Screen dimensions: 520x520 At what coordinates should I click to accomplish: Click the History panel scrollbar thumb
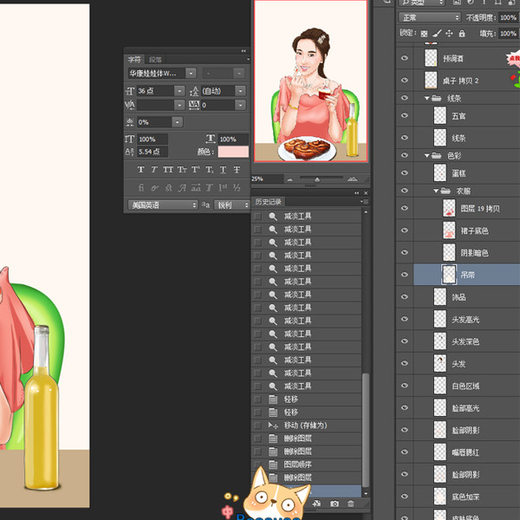click(366, 430)
